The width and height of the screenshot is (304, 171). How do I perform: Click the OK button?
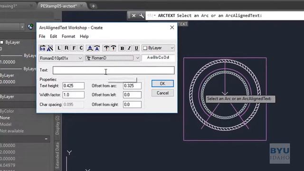[162, 84]
